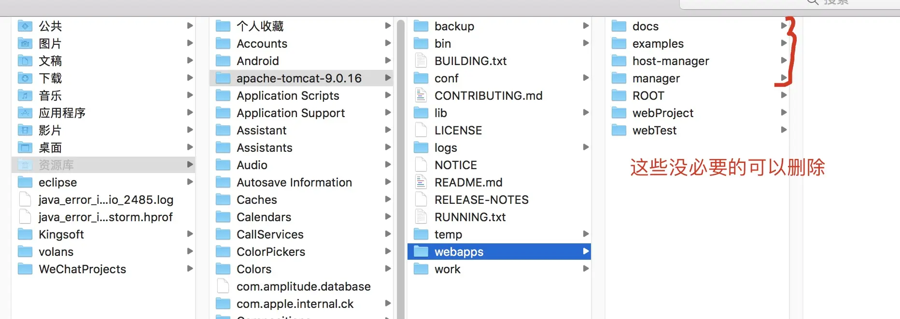This screenshot has height=319, width=900.
Task: Select the apache-tomcat-9.0.16 folder
Action: click(299, 78)
